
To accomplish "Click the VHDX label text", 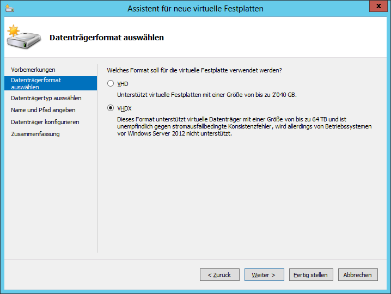I will click(125, 108).
